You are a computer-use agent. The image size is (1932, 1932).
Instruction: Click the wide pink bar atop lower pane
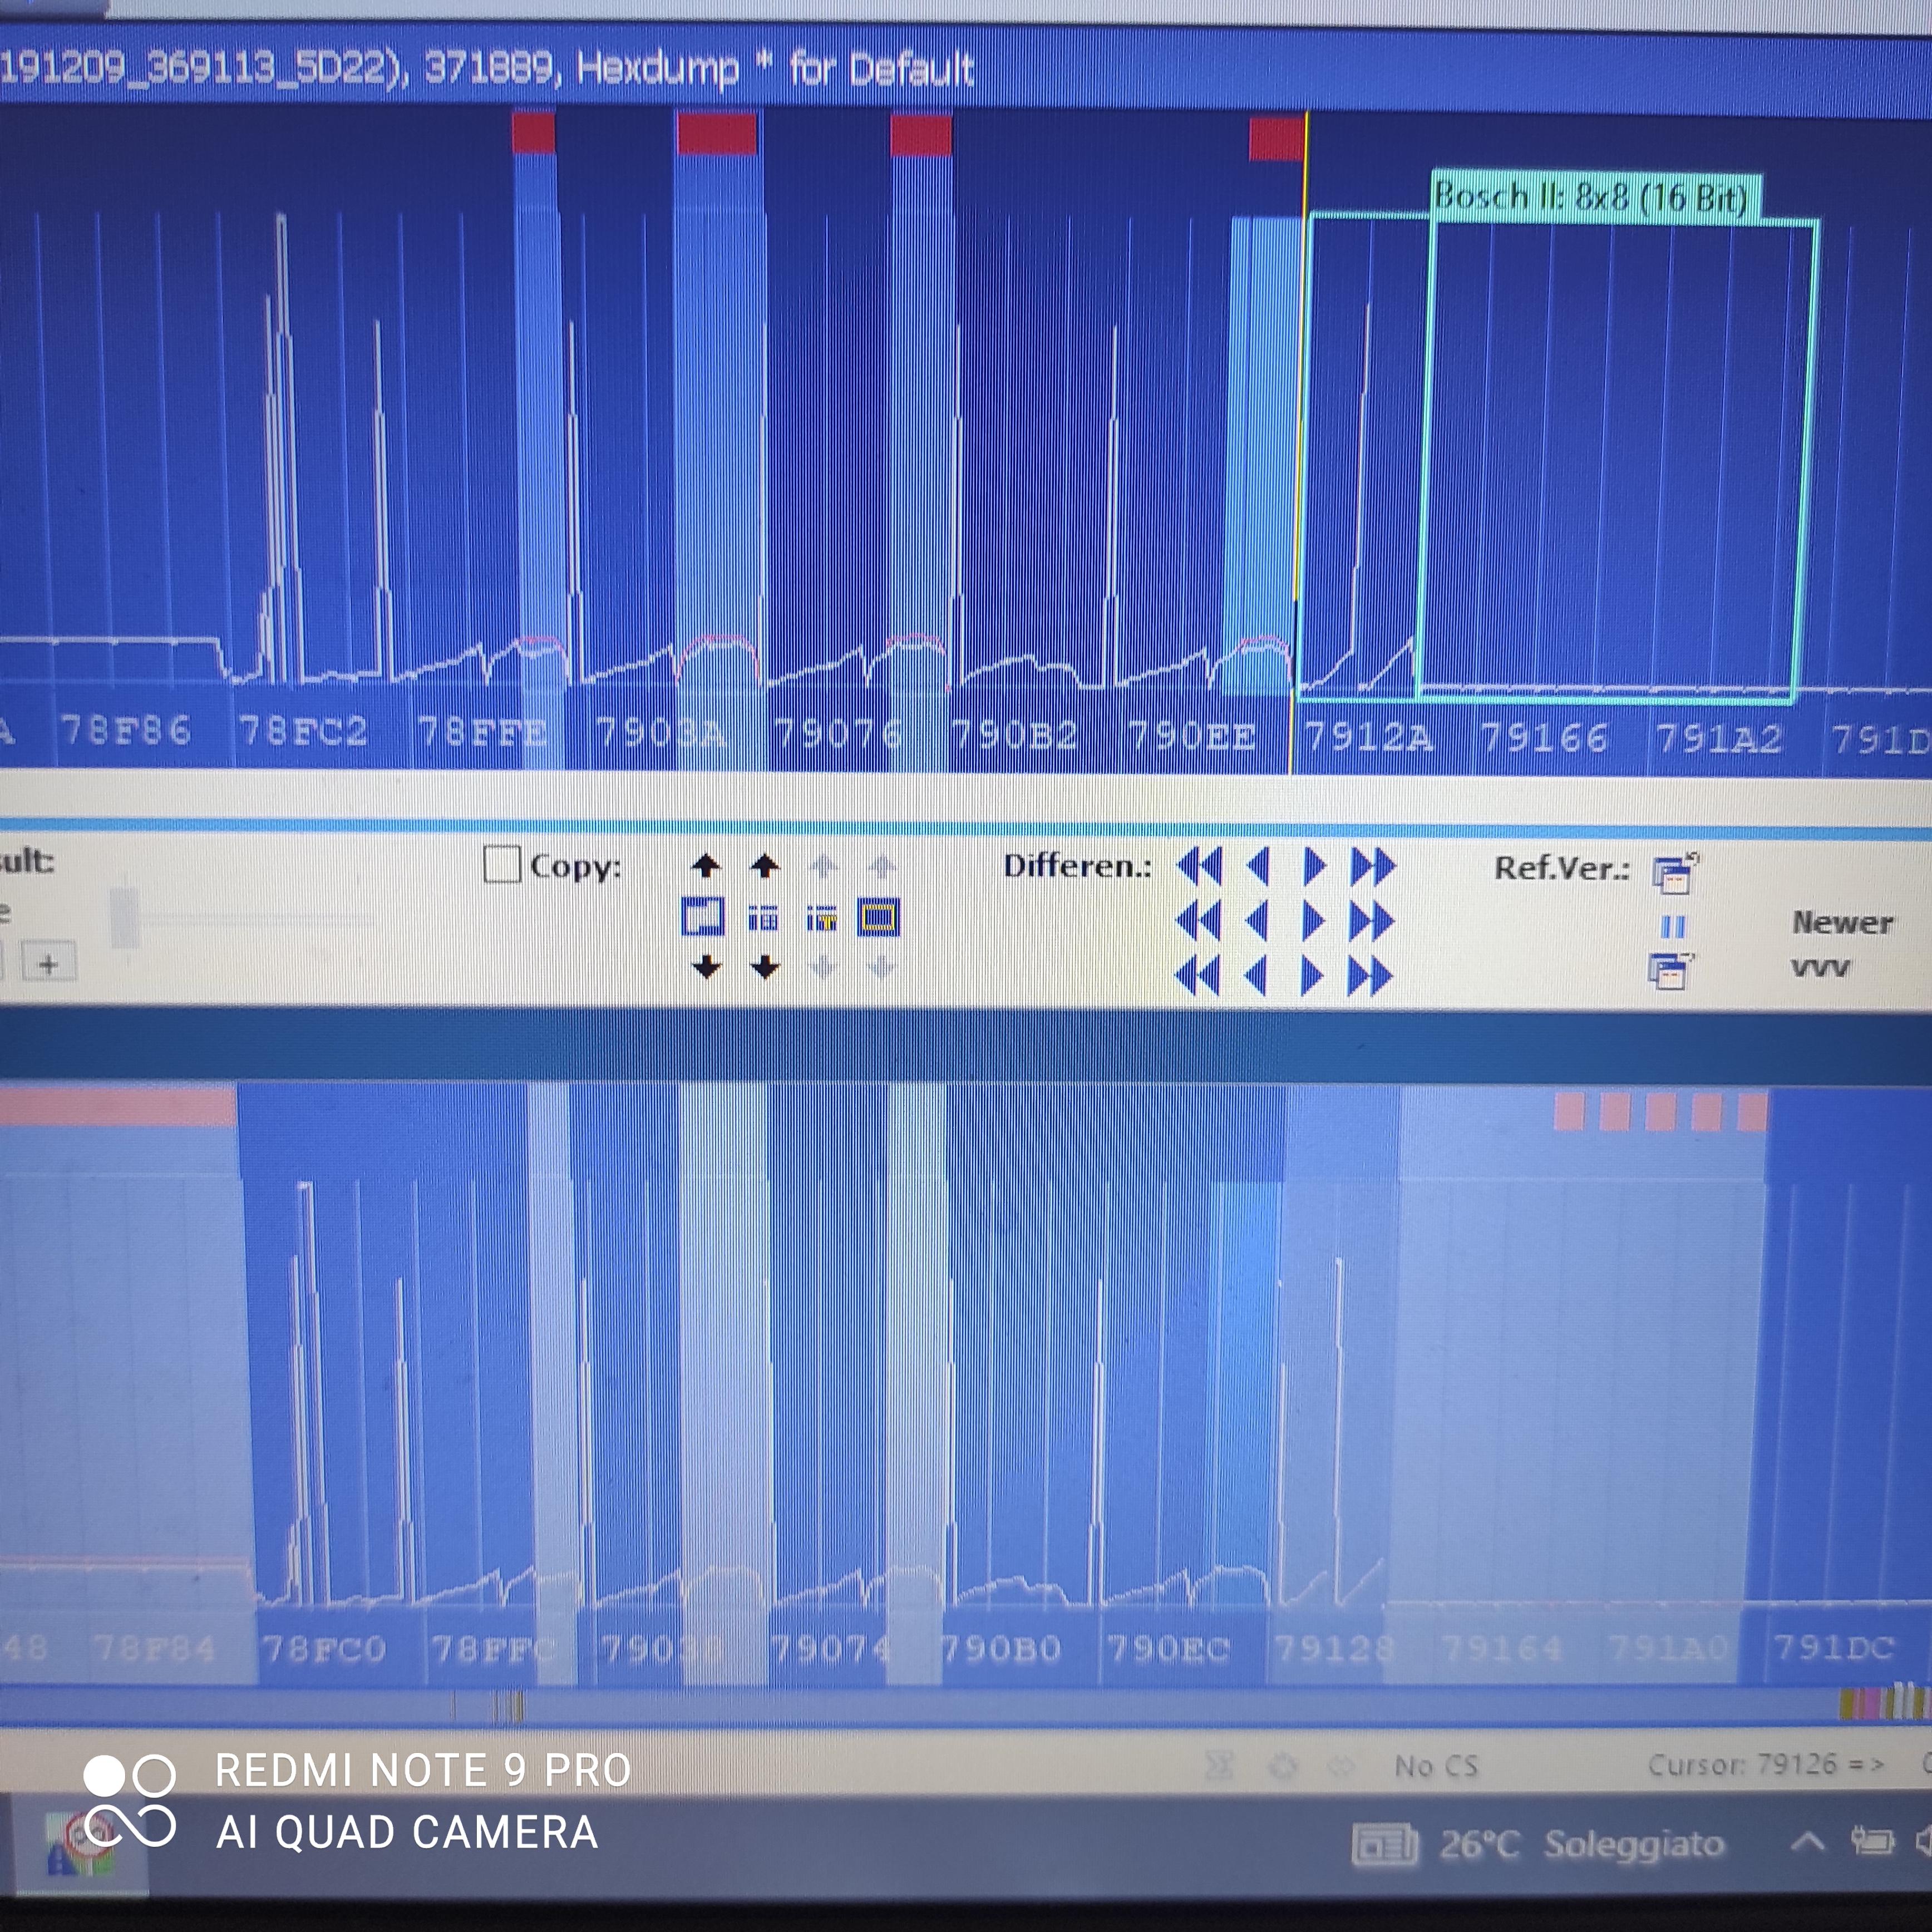pos(117,1108)
